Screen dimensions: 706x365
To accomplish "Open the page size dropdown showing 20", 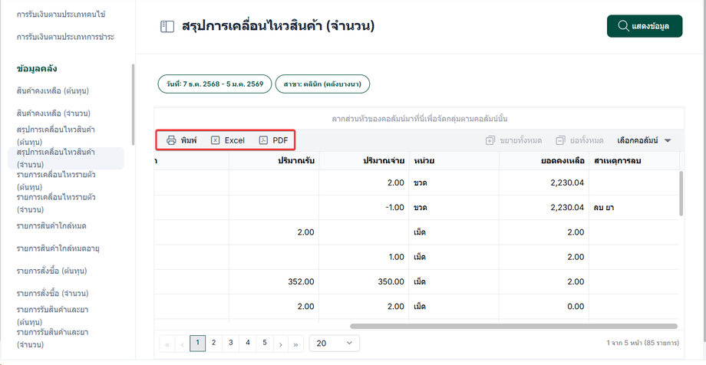I will (x=335, y=344).
